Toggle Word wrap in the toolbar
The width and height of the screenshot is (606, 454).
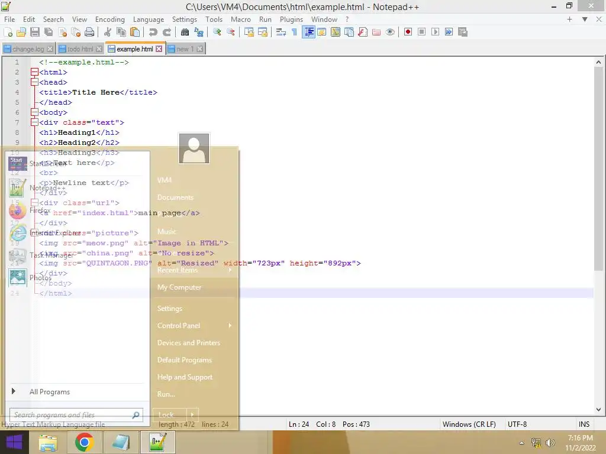[x=281, y=32]
